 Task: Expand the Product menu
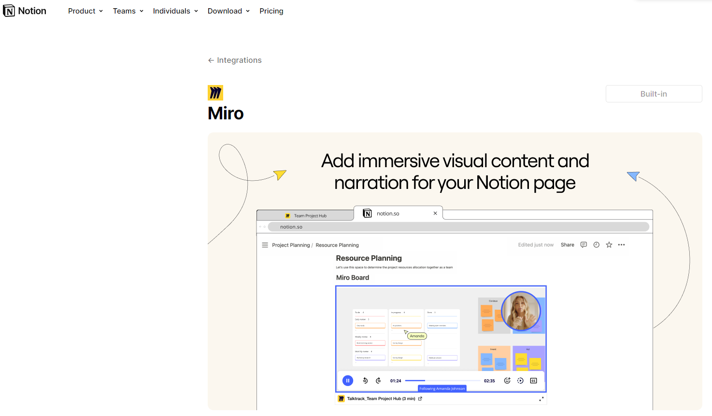(85, 11)
